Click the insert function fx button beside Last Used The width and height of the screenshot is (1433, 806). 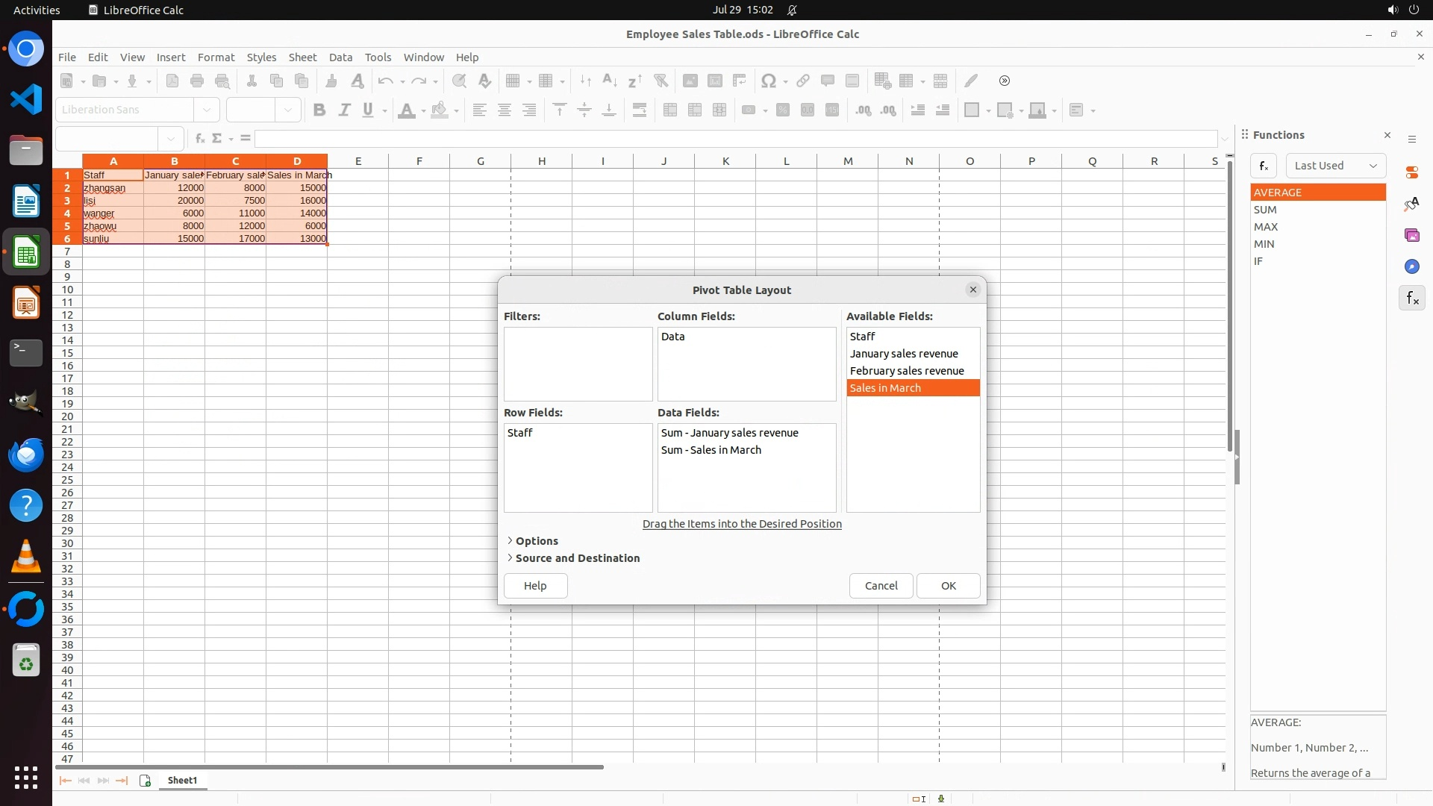click(1263, 166)
